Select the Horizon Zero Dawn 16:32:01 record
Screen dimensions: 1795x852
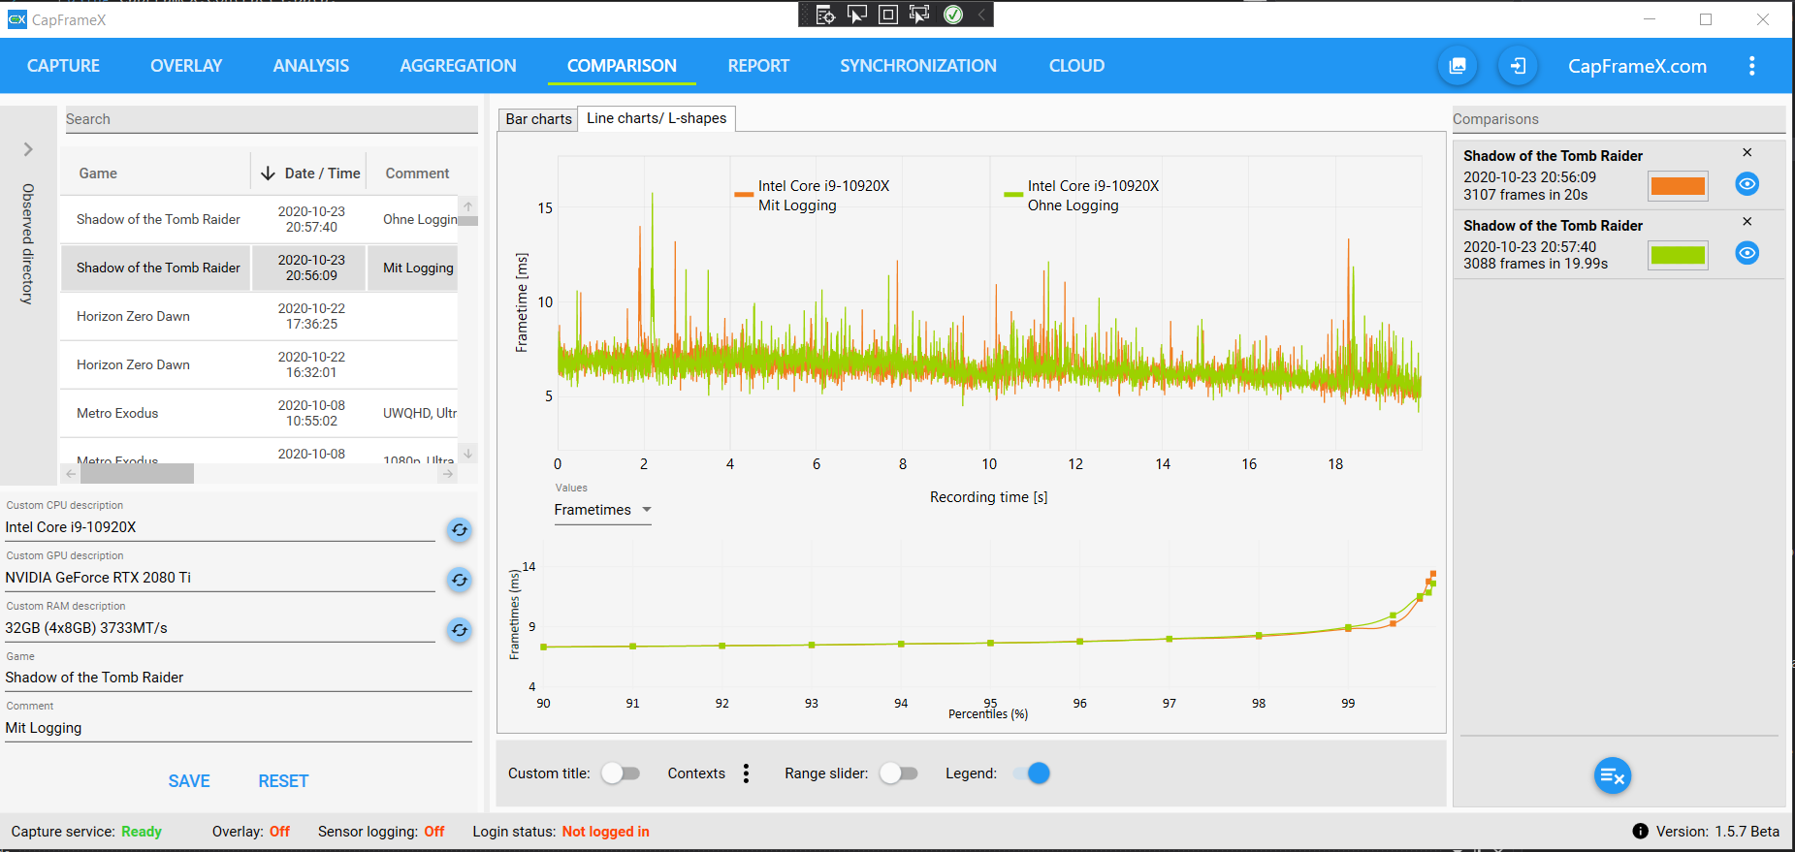point(259,364)
